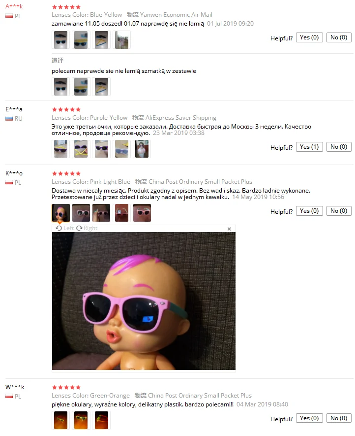Open first thumbnail of A***k's review

point(61,40)
